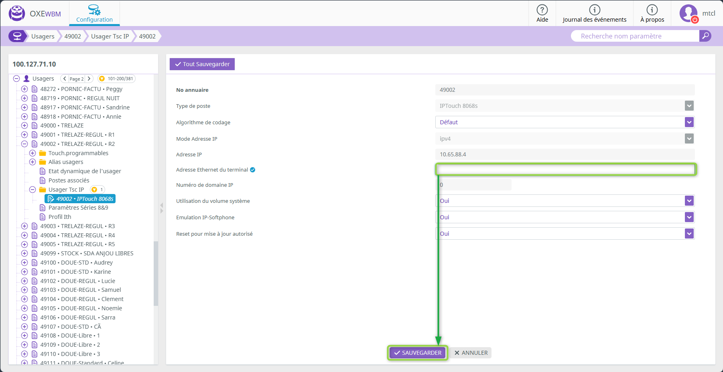Select 49103 DOUE-REGUL Samuel
Image resolution: width=723 pixels, height=372 pixels.
[81, 290]
